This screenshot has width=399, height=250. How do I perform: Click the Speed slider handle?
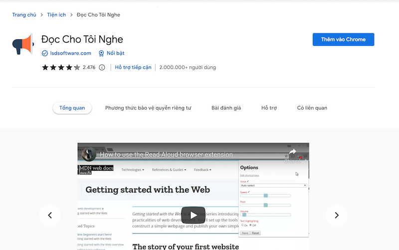[x=266, y=195]
